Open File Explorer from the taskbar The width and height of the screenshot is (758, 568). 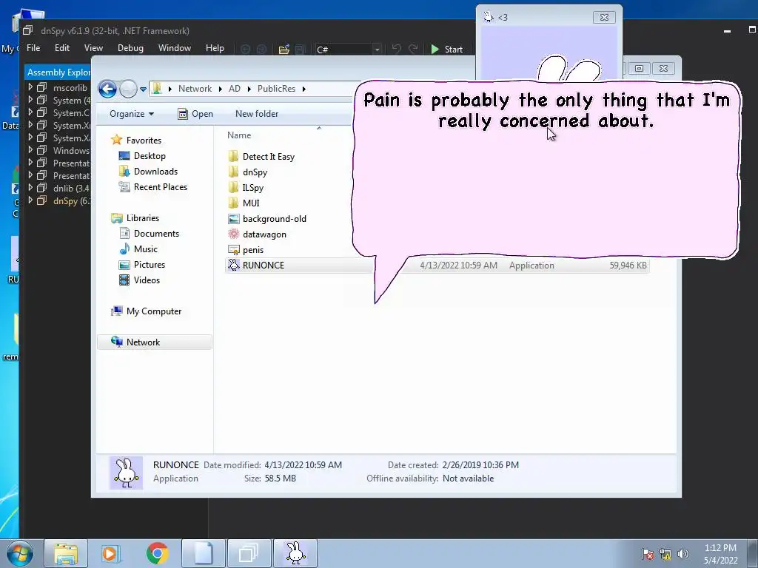tap(66, 553)
